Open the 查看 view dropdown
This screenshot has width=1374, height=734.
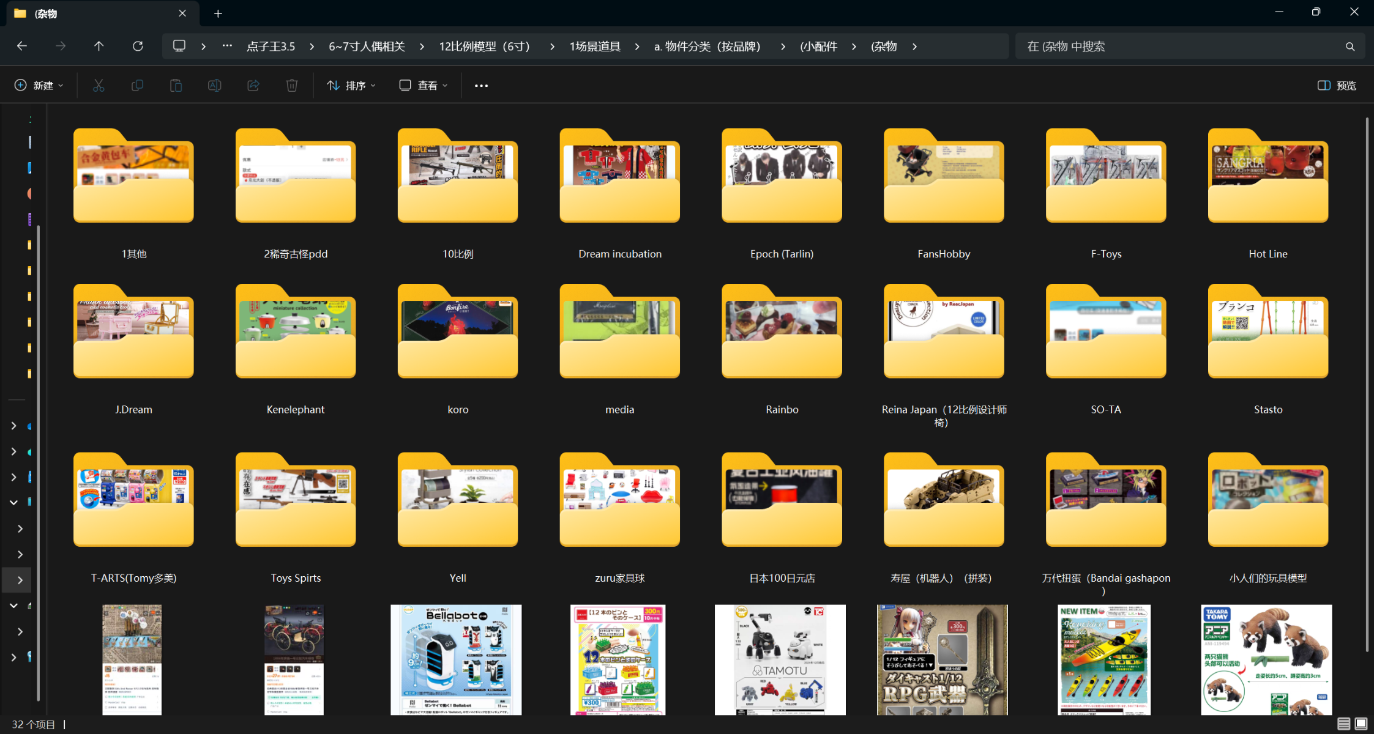click(x=424, y=85)
